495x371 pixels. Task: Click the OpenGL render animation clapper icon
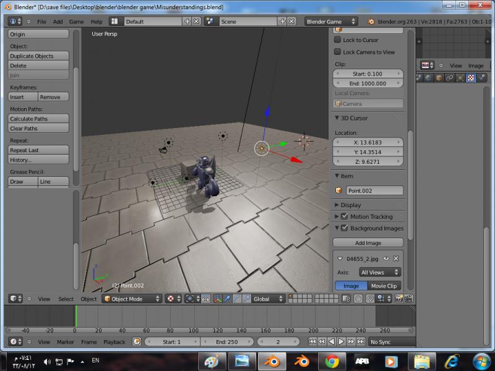408,299
